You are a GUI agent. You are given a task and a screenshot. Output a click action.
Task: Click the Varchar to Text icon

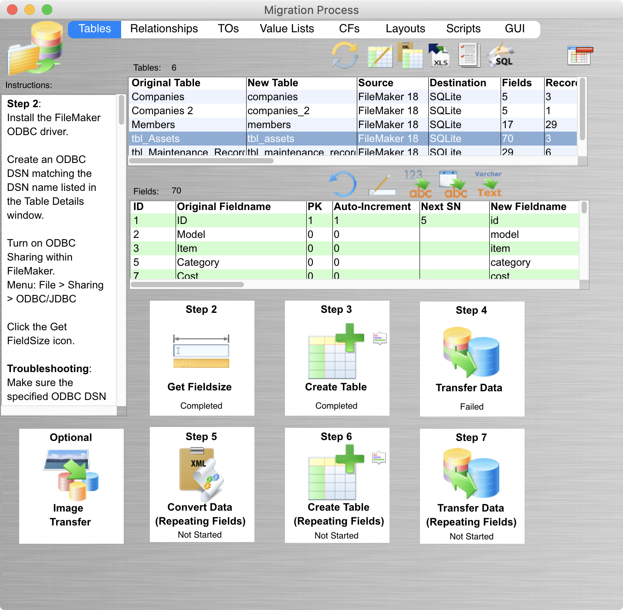point(488,184)
